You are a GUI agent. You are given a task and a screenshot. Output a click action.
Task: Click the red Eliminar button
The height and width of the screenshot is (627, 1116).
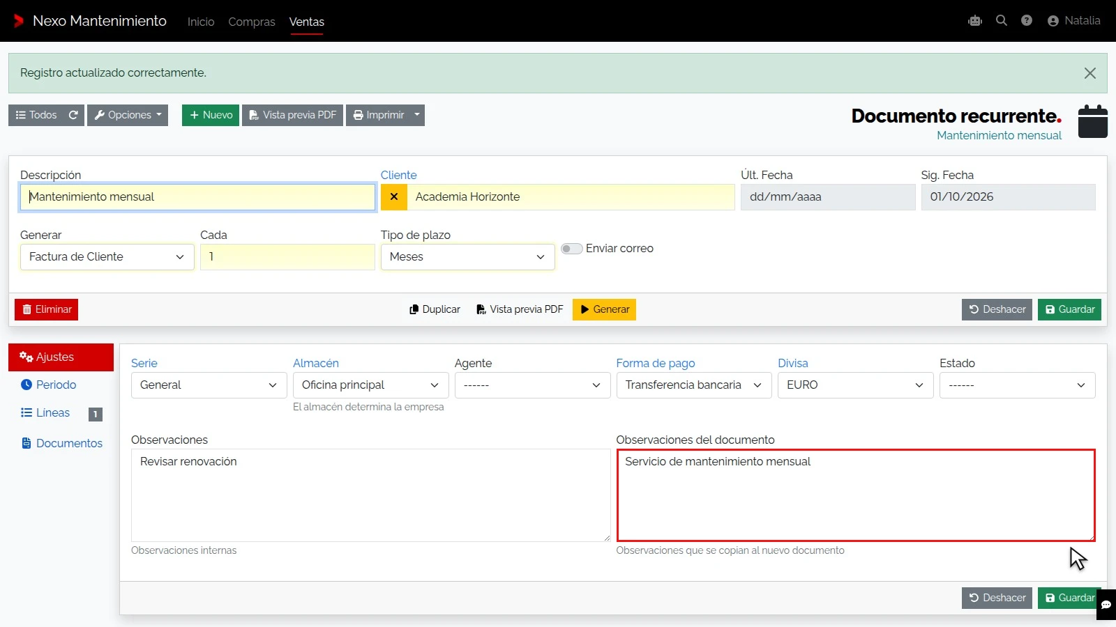[x=46, y=309]
